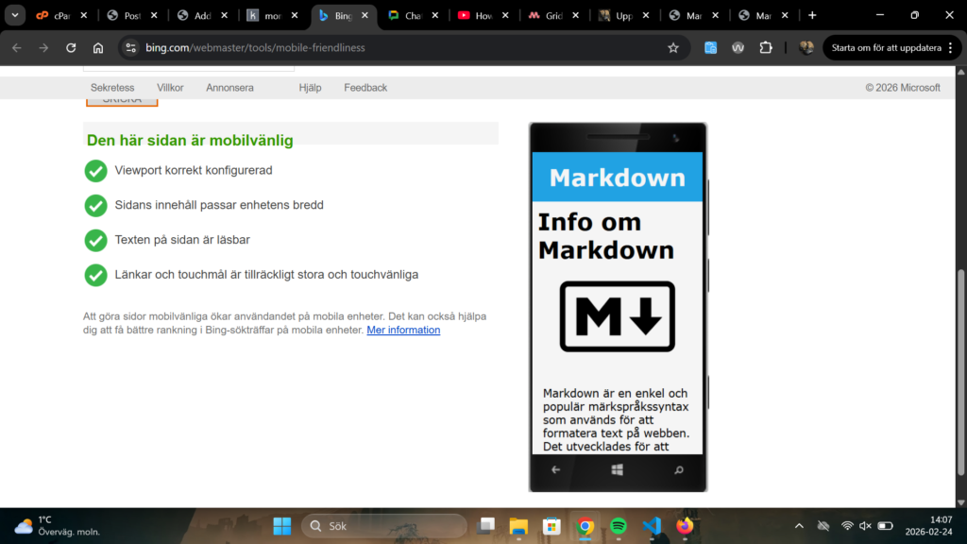This screenshot has width=967, height=544.
Task: Click the Markdown logo in phone preview
Action: (x=618, y=317)
